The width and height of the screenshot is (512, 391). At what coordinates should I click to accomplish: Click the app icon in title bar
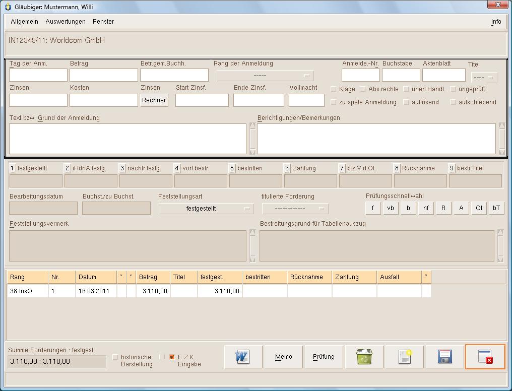8,7
